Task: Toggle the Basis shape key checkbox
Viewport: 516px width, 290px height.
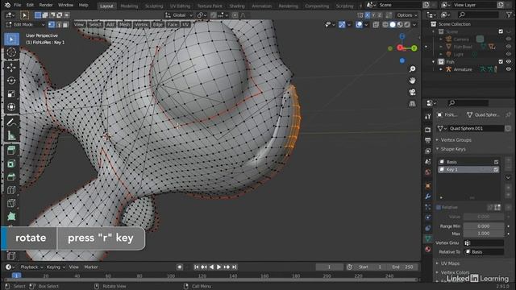Action: coord(496,162)
